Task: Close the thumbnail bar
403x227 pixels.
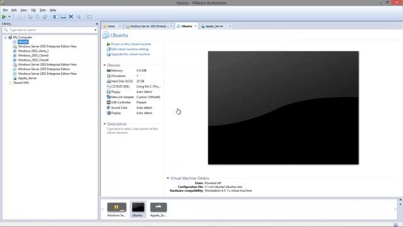Action: (400, 200)
